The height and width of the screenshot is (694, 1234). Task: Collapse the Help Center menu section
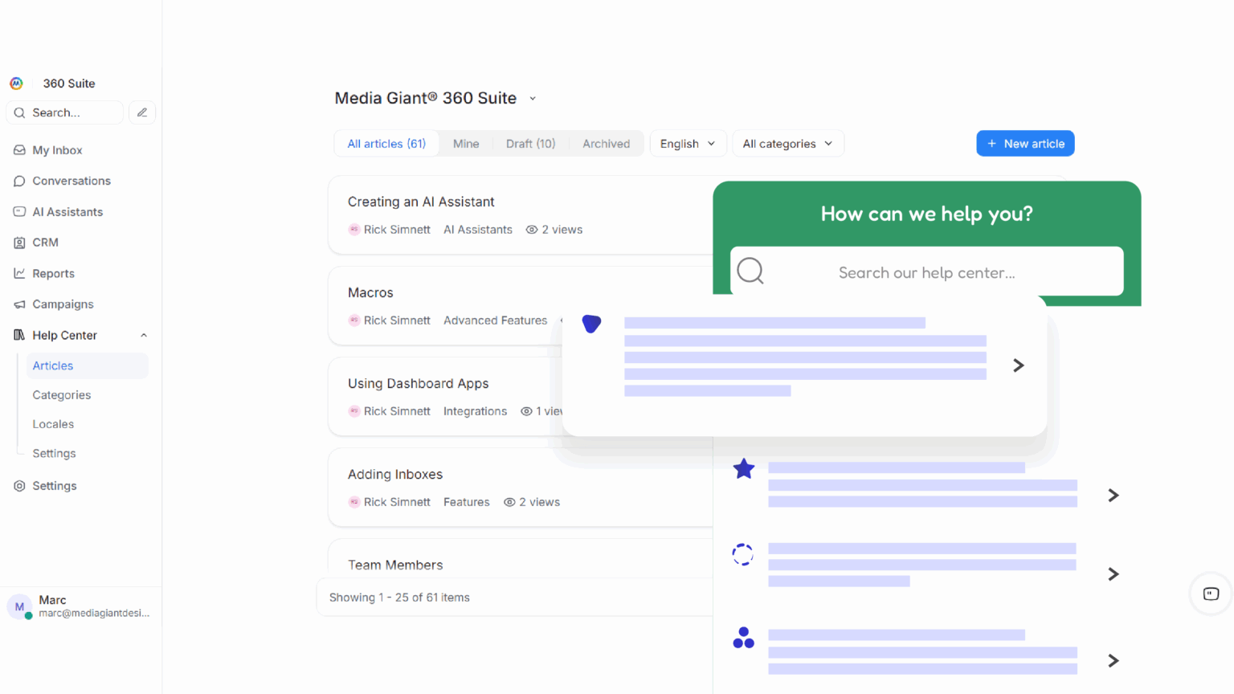144,336
